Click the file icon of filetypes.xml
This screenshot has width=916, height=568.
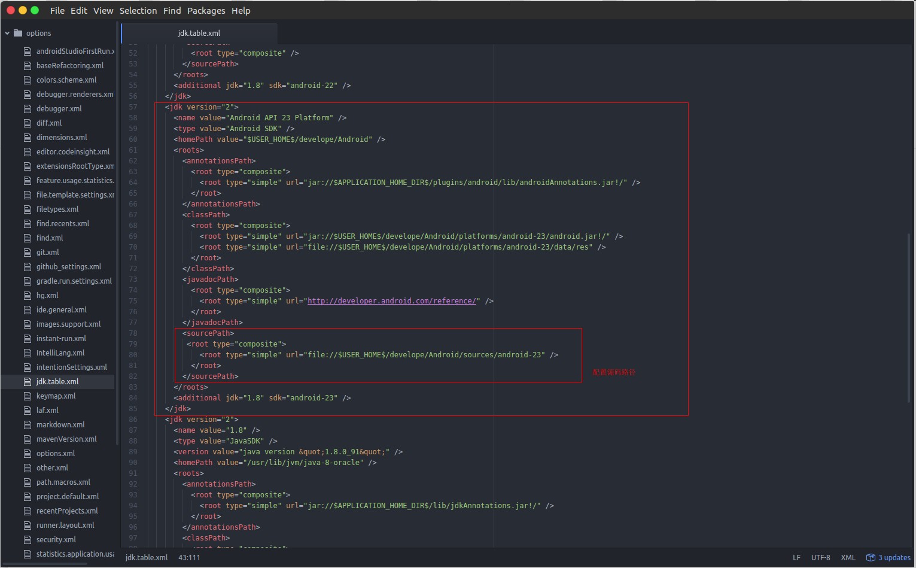coord(28,209)
